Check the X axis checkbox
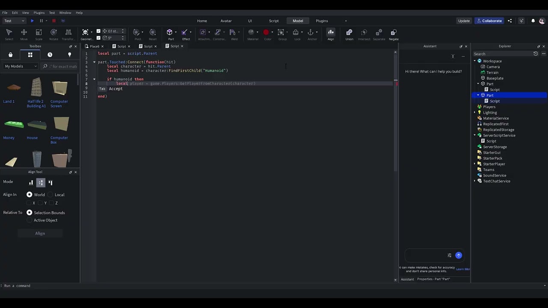Screen dimensions: 548x308 [29, 203]
